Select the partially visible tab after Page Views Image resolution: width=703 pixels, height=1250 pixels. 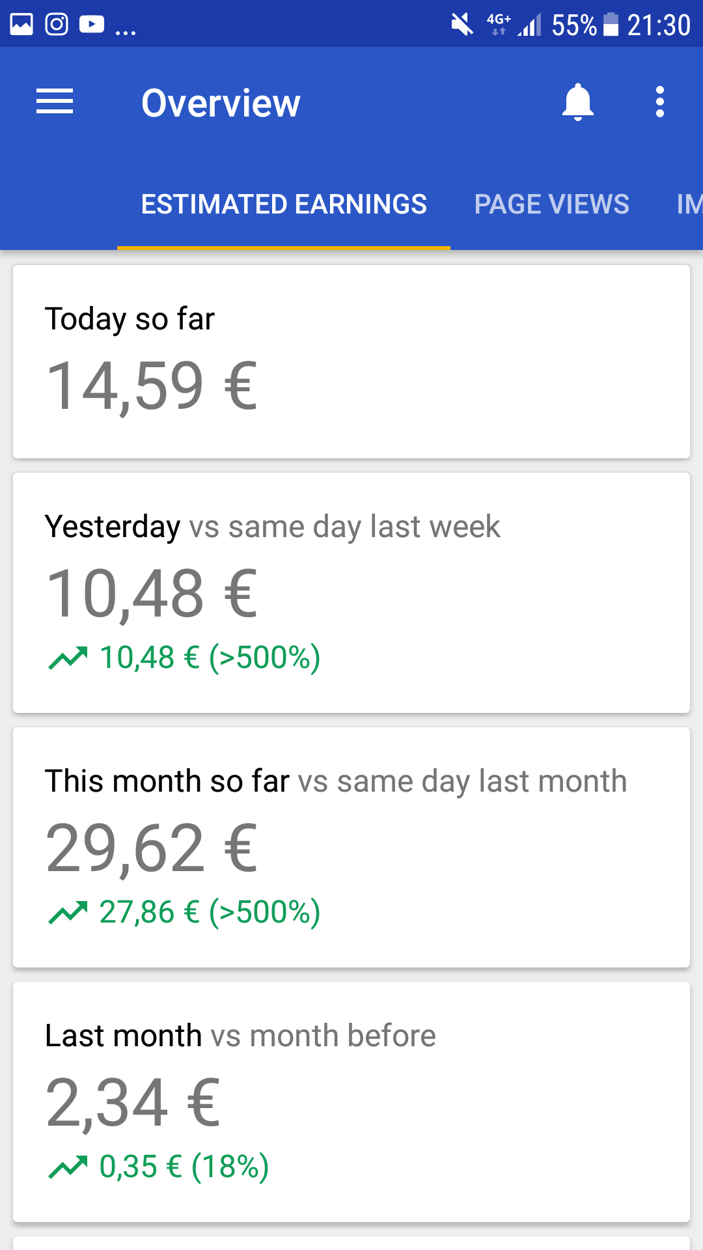point(689,204)
